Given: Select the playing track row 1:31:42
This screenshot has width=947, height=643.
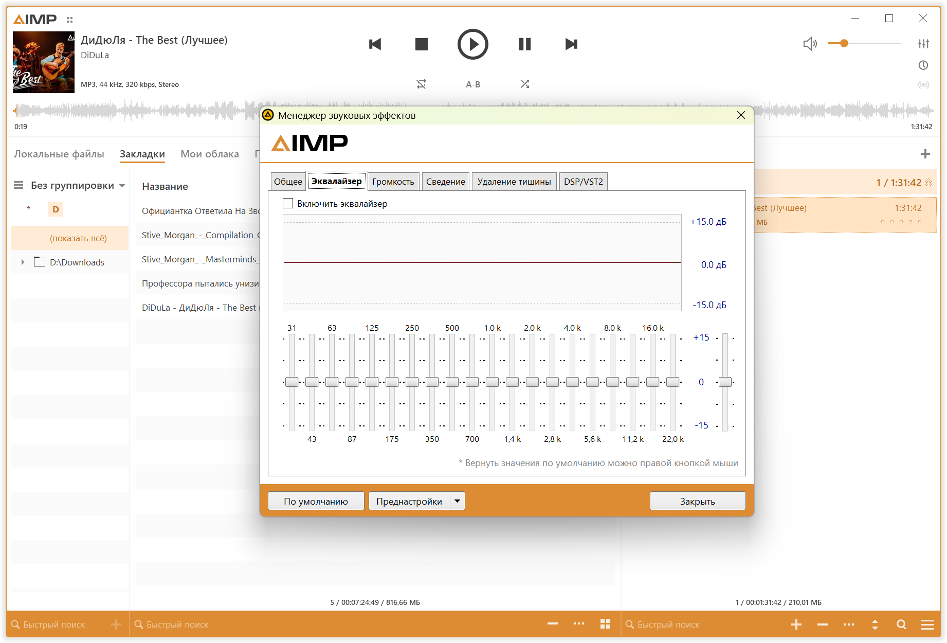Looking at the screenshot, I should [x=845, y=215].
